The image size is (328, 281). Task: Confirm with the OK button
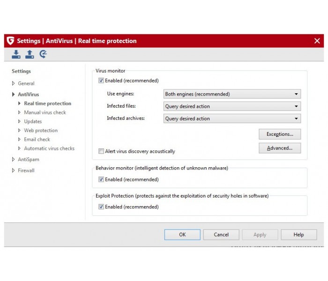pos(182,235)
